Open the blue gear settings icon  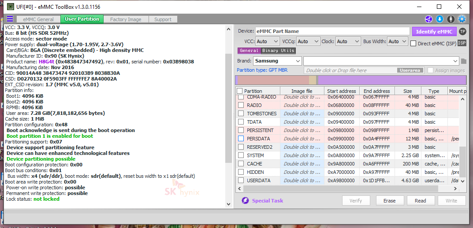(x=462, y=19)
